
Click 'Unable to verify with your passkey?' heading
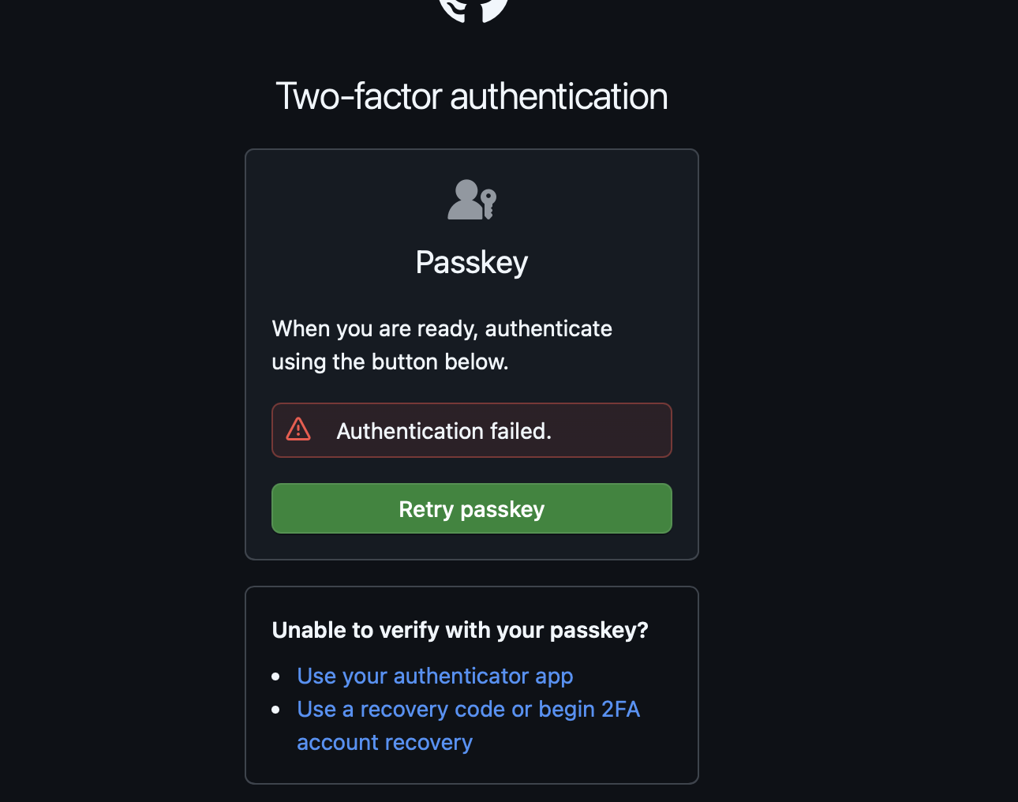[459, 630]
